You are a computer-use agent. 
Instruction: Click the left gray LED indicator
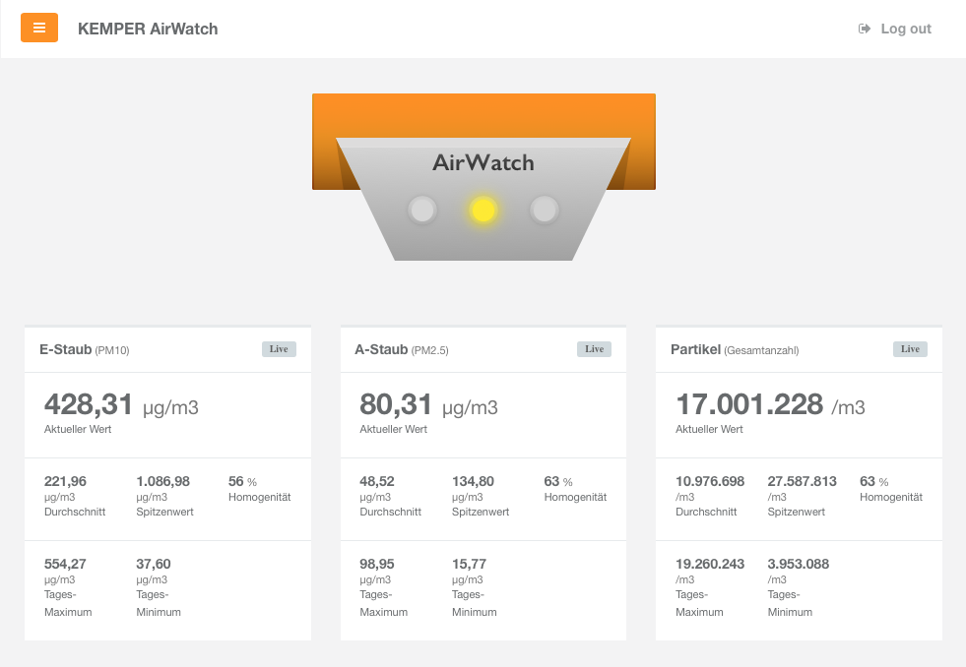point(422,210)
